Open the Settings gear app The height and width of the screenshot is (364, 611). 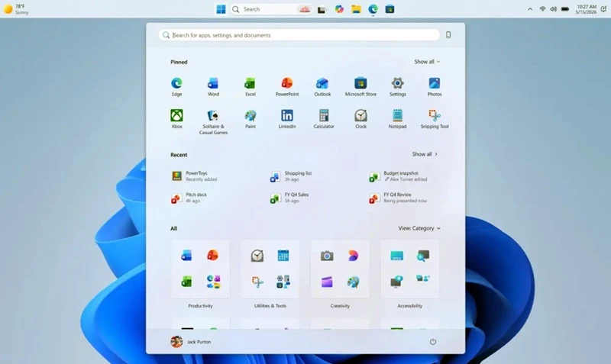pos(397,86)
